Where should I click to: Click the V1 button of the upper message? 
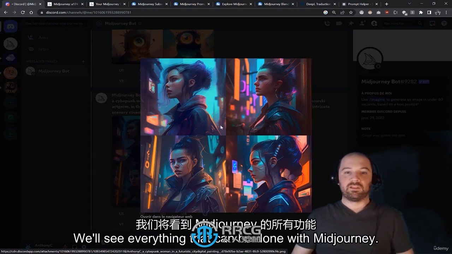(x=121, y=81)
